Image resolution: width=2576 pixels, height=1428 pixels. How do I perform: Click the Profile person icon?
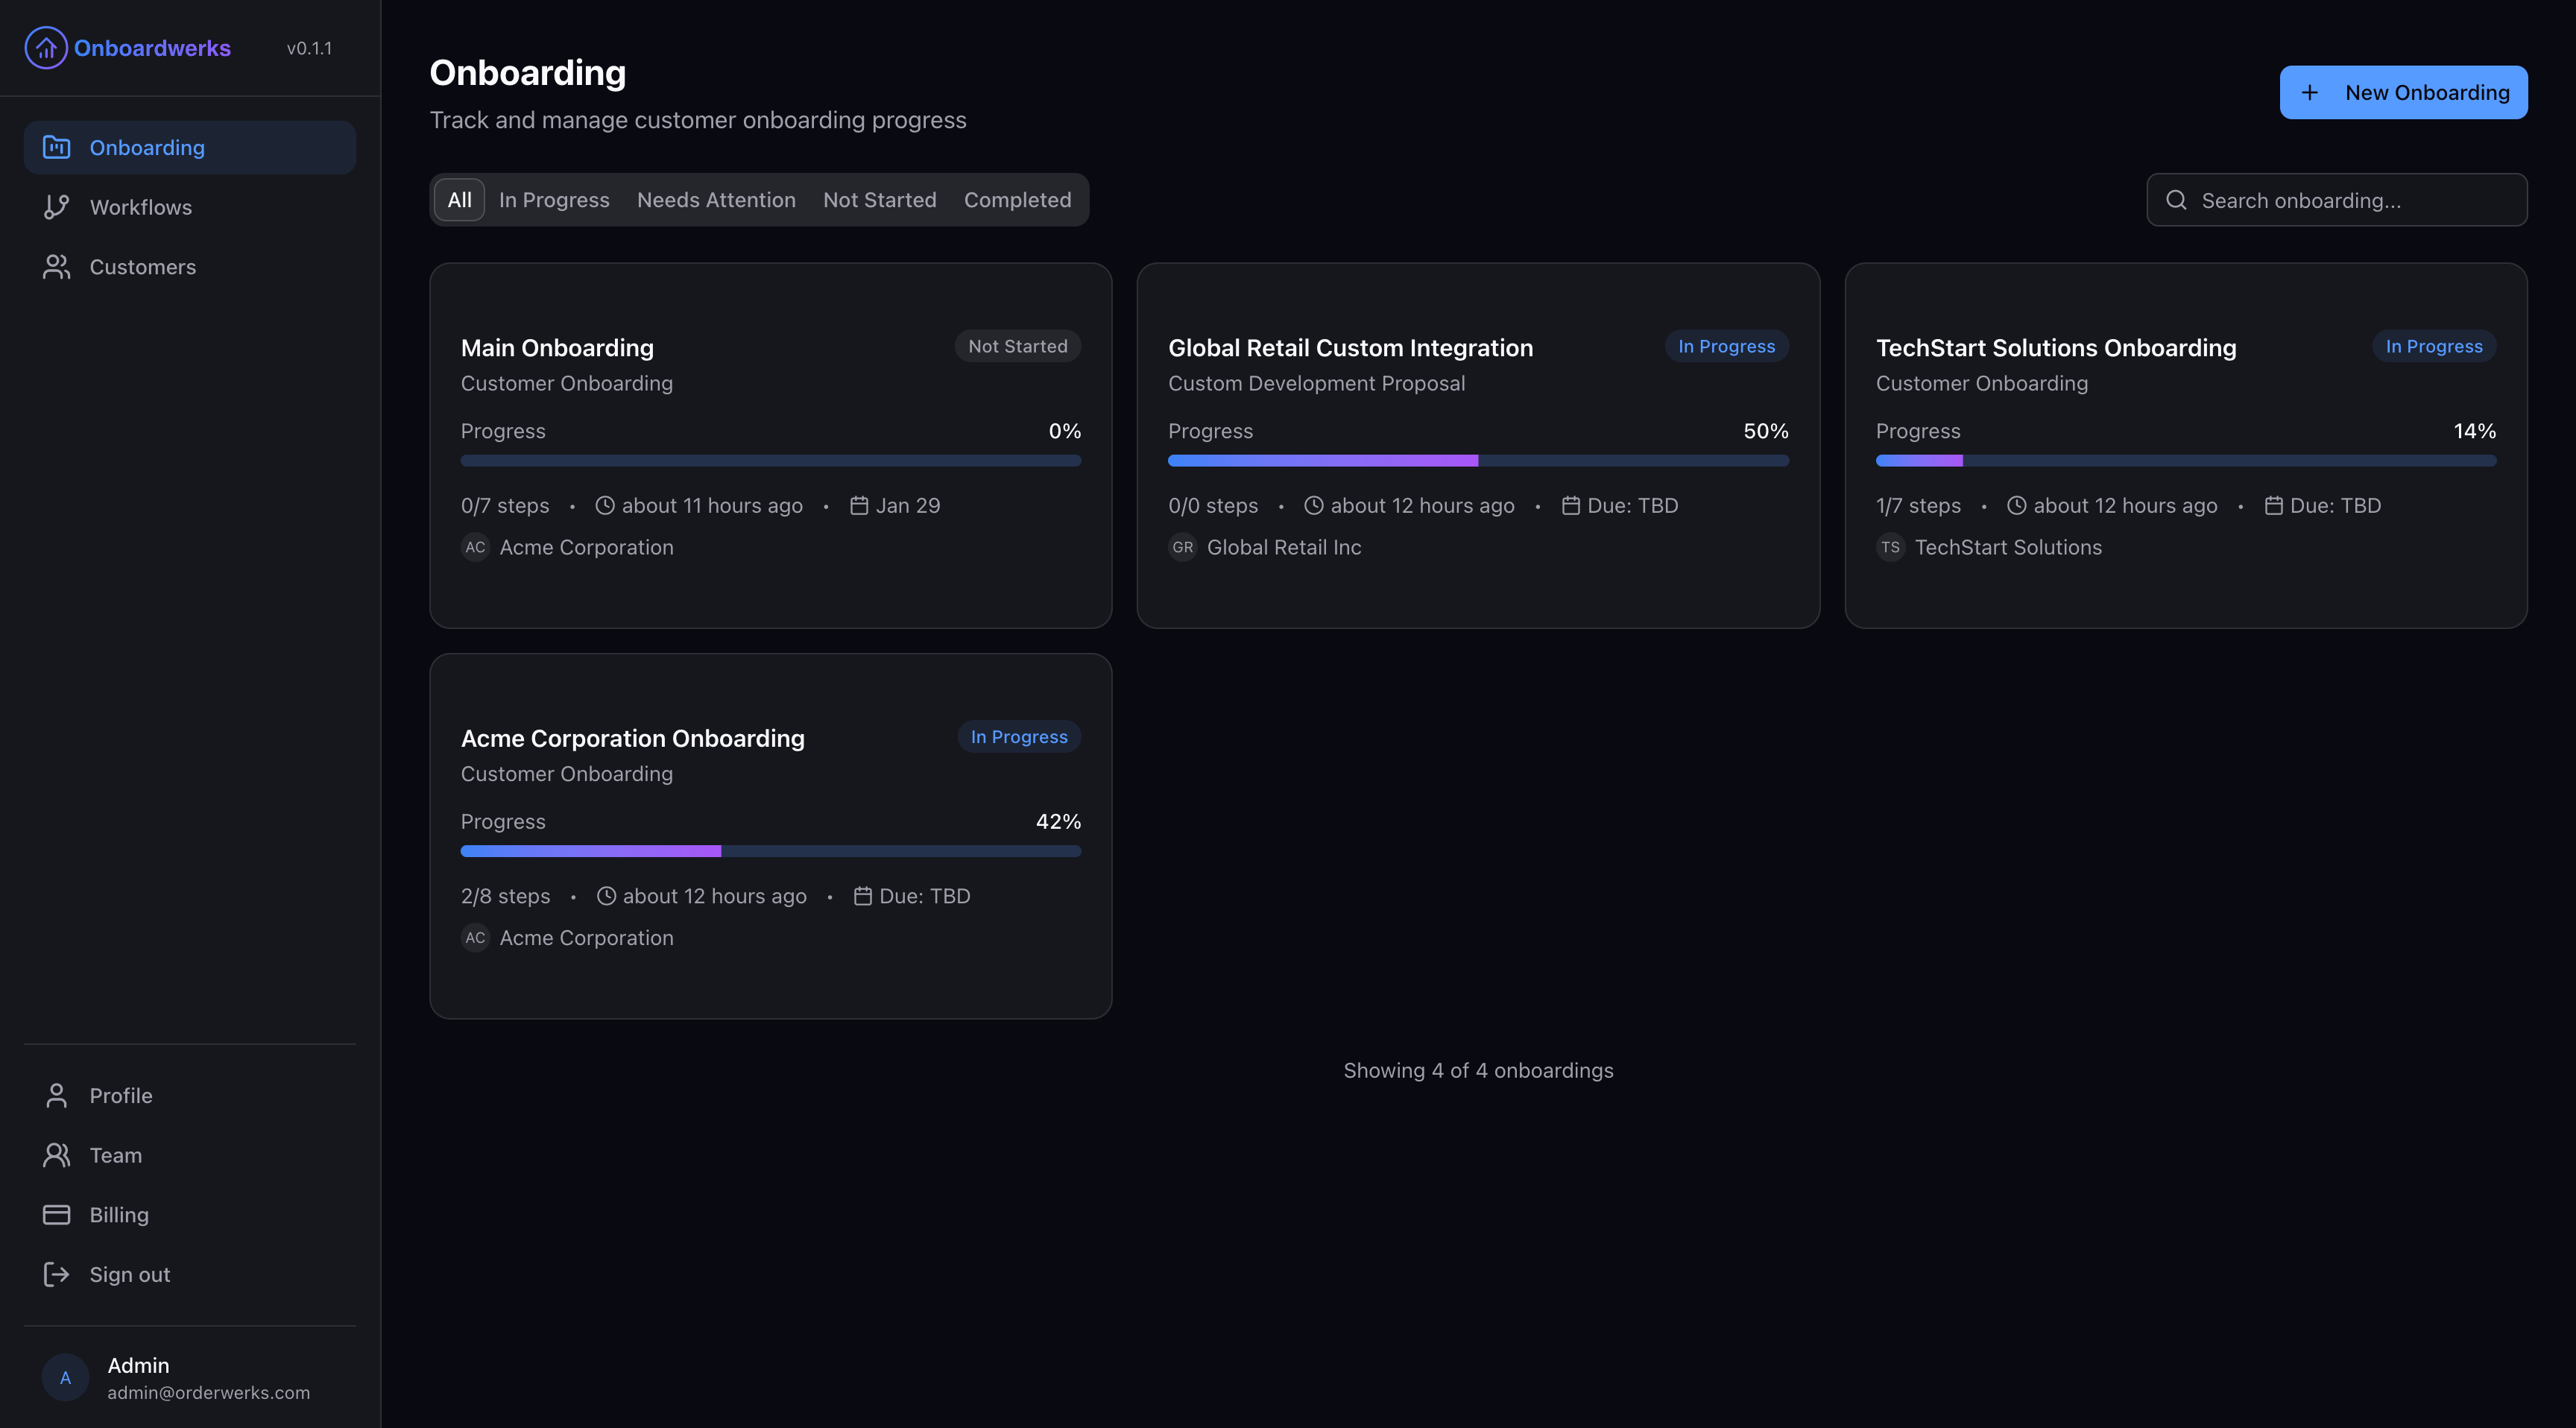56,1096
